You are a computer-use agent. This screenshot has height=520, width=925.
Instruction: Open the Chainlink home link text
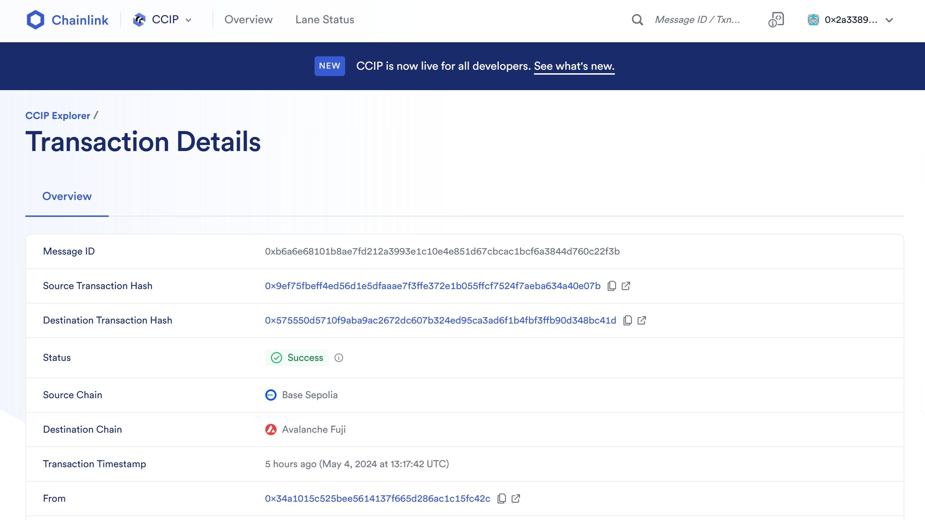(80, 20)
